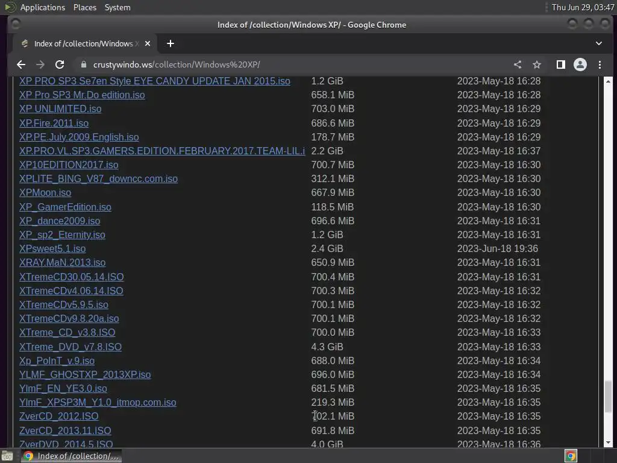Viewport: 617px width, 463px height.
Task: Open the XPsweet5.1.iso link
Action: point(52,248)
